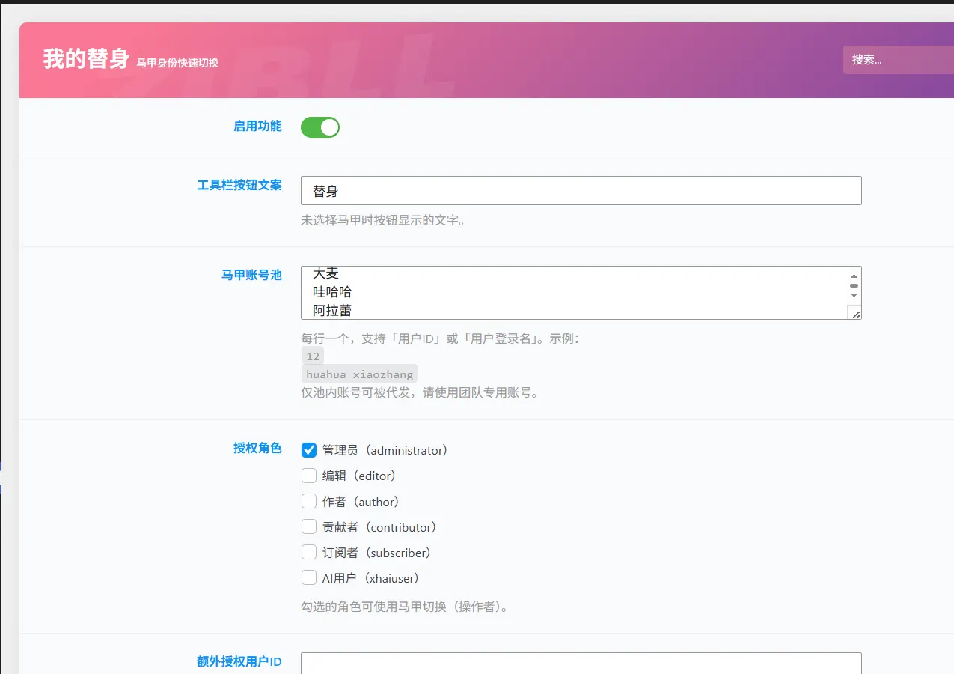
Task: Click the example code 12
Action: [x=313, y=356]
